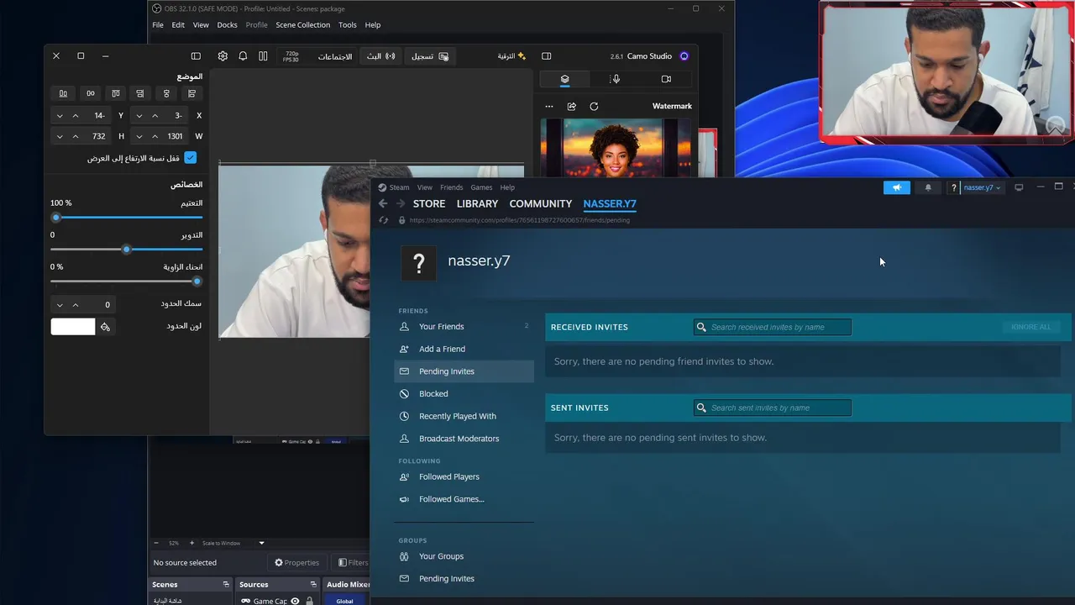Click the البث broadcast button

click(380, 56)
